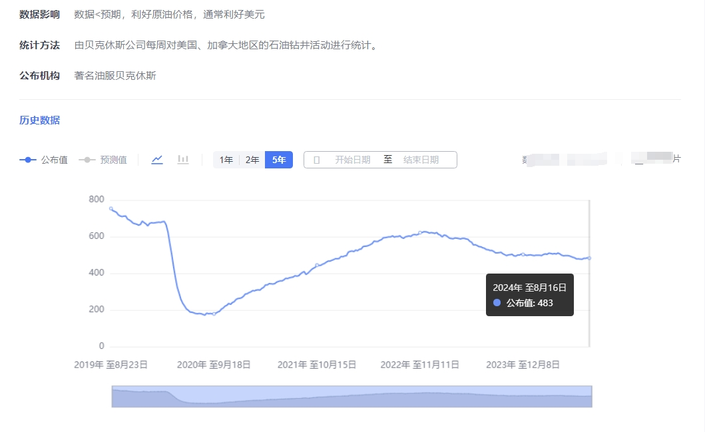Click the 2023年 至12月8日 axis label
The height and width of the screenshot is (432, 705).
(523, 365)
